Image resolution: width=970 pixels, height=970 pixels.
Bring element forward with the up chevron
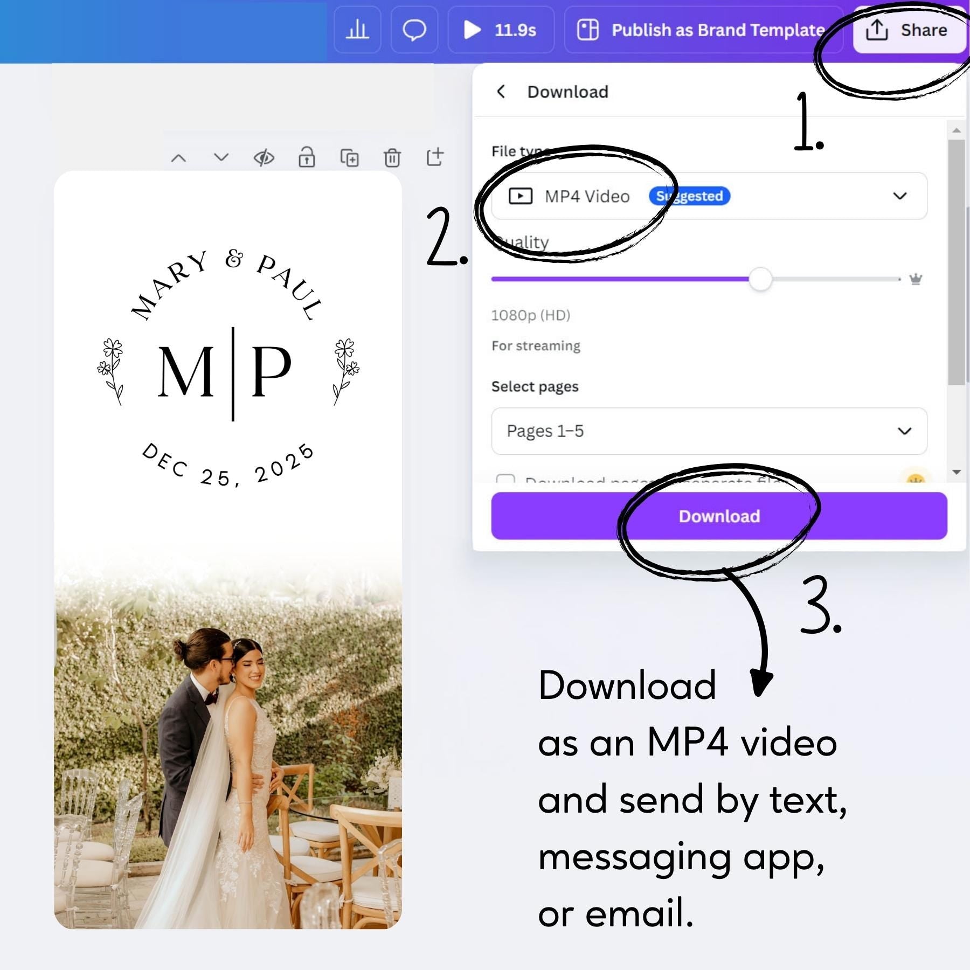(179, 157)
